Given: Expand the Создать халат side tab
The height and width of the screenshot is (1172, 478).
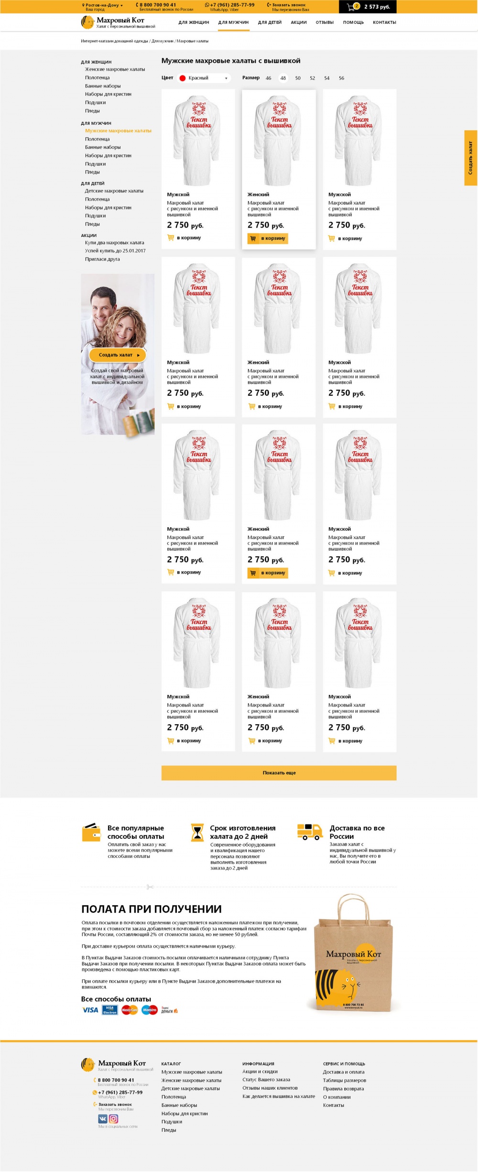Looking at the screenshot, I should [x=471, y=158].
